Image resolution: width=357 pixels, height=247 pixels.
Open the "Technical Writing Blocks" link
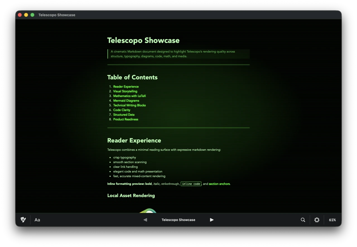point(129,105)
